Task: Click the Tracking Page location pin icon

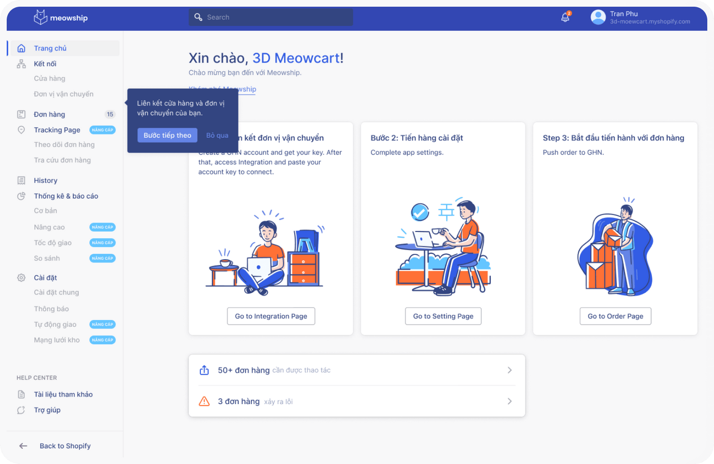Action: click(21, 130)
